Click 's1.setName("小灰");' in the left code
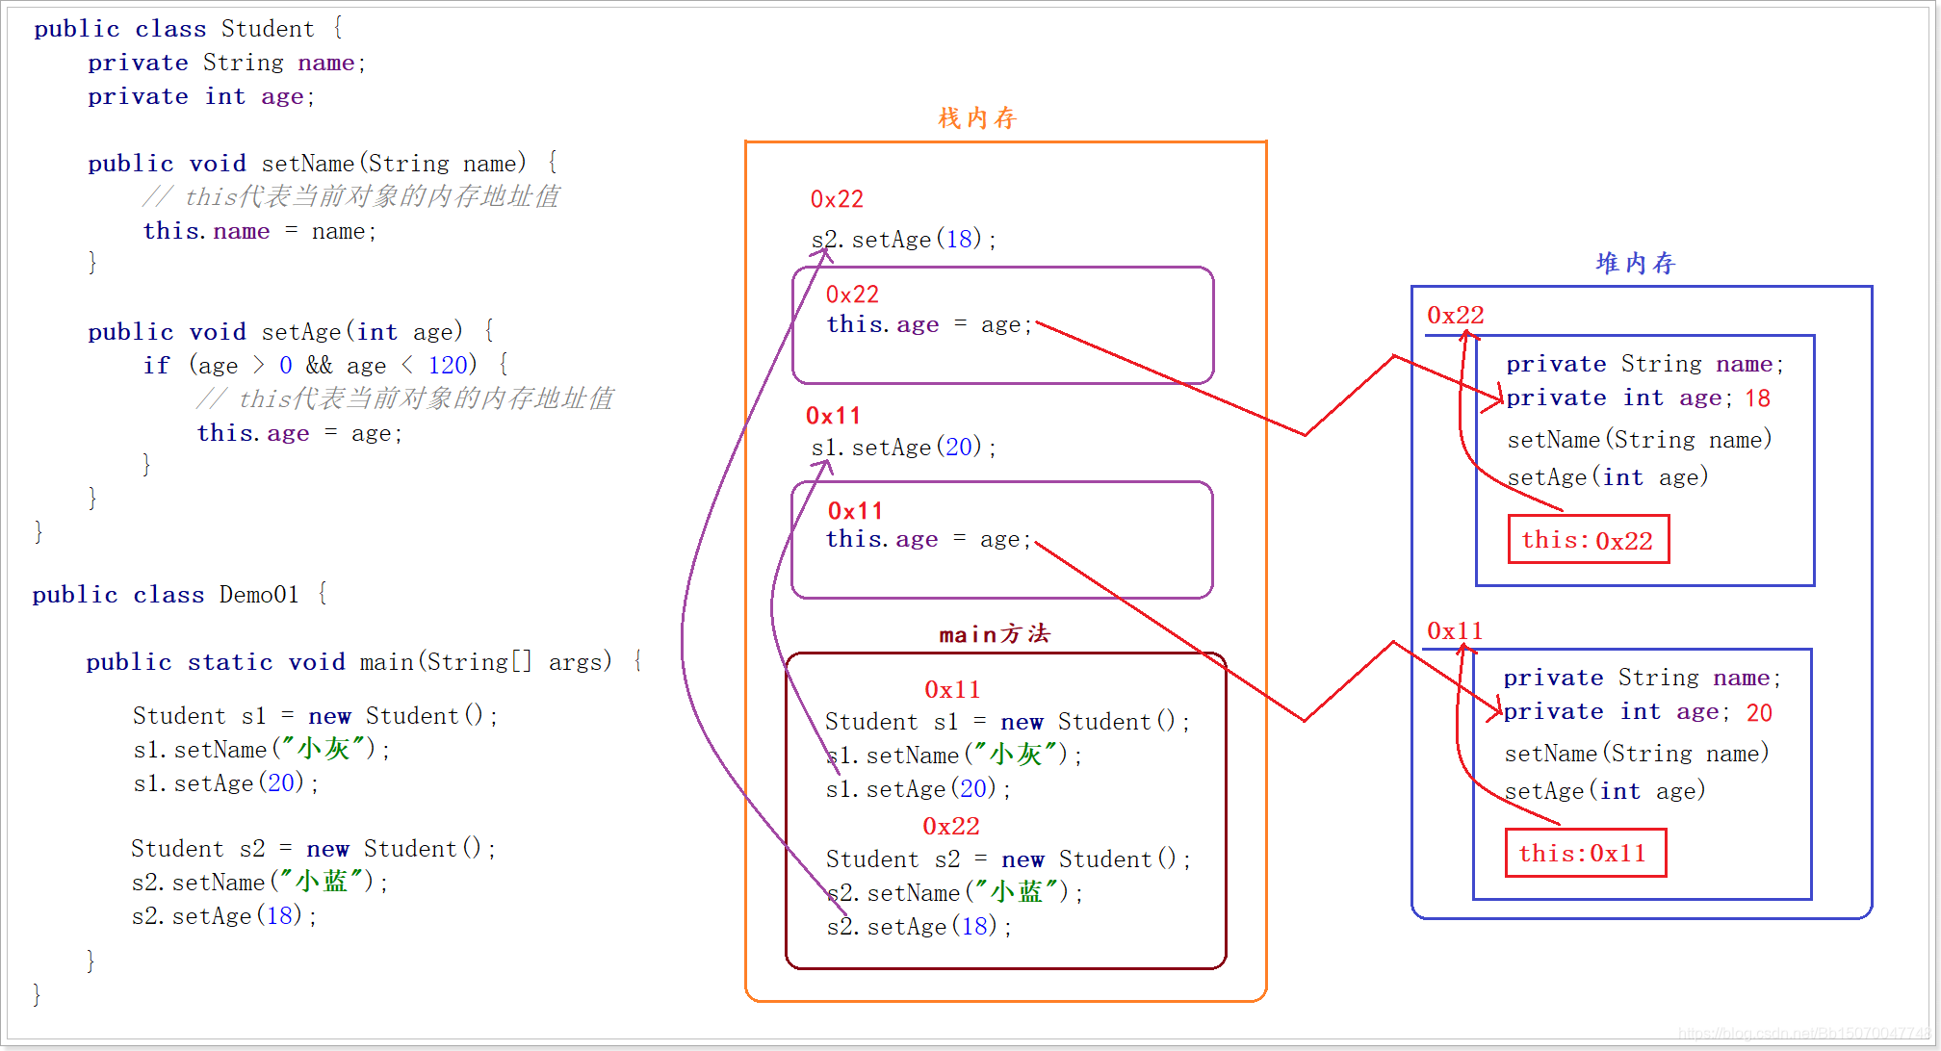1941x1051 pixels. (262, 750)
